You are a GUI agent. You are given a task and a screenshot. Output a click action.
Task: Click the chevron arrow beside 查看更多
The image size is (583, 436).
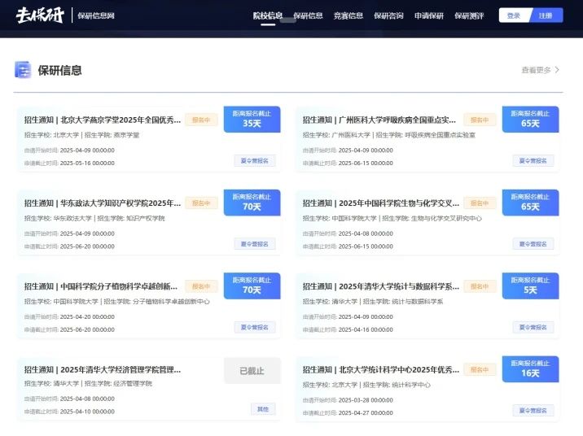(x=557, y=70)
